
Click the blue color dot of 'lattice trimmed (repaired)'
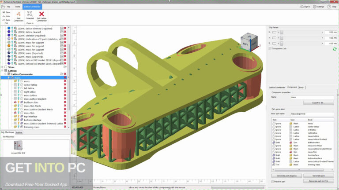(x=9, y=28)
